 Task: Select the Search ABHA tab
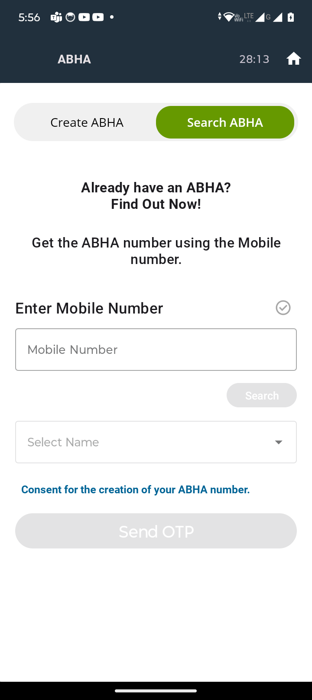pyautogui.click(x=225, y=122)
